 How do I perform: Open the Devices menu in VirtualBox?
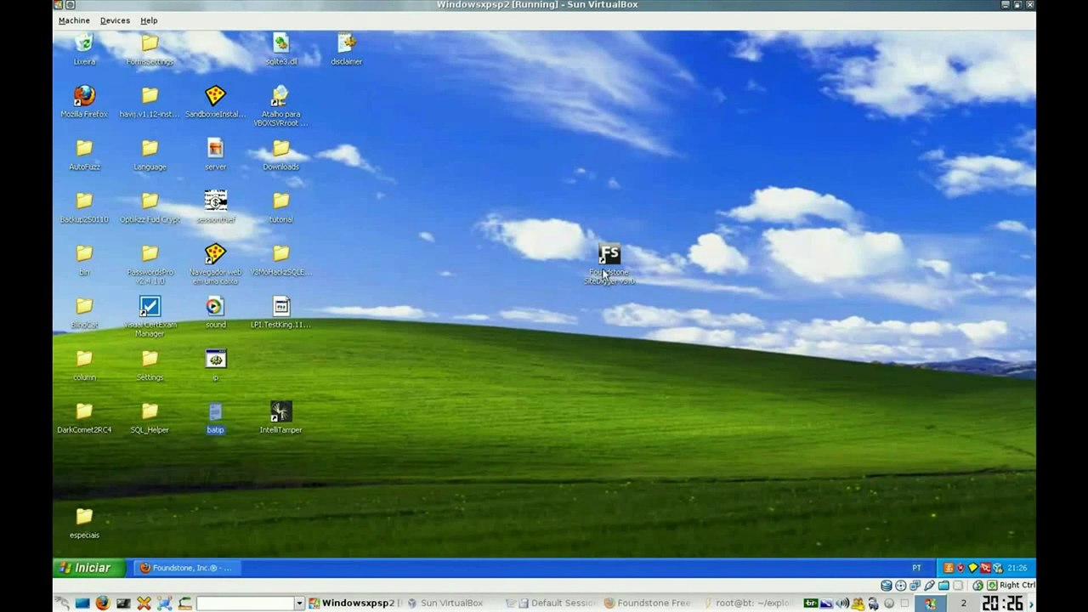click(x=115, y=20)
